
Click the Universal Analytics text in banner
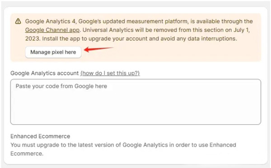(107, 30)
